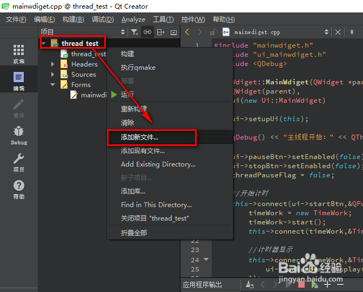Click the "ui_mainwdiget.h" include string
The height and width of the screenshot is (292, 363).
(x=290, y=55)
